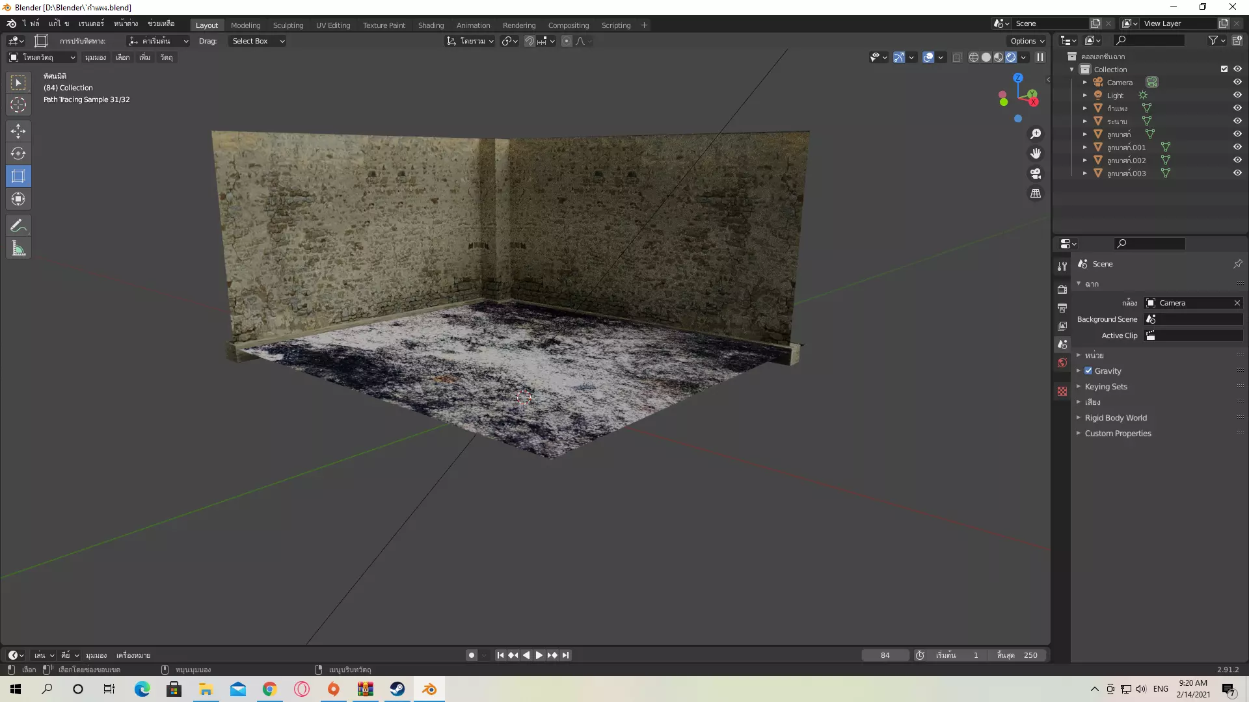The width and height of the screenshot is (1249, 702).
Task: Open the World properties tab icon
Action: [1062, 363]
